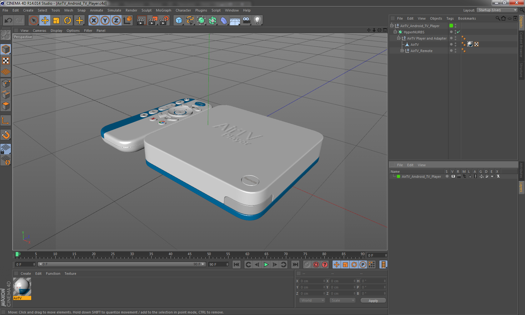Play animation forward
The width and height of the screenshot is (525, 315).
pyautogui.click(x=266, y=264)
